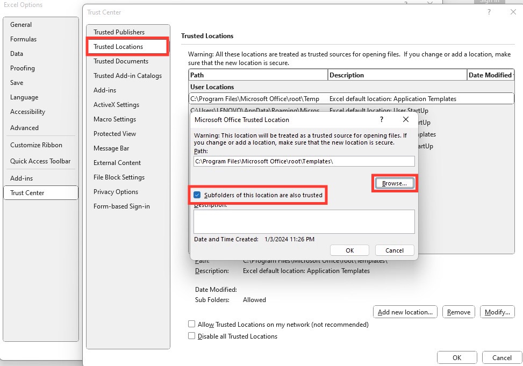Sort by Path column header

tap(258, 75)
